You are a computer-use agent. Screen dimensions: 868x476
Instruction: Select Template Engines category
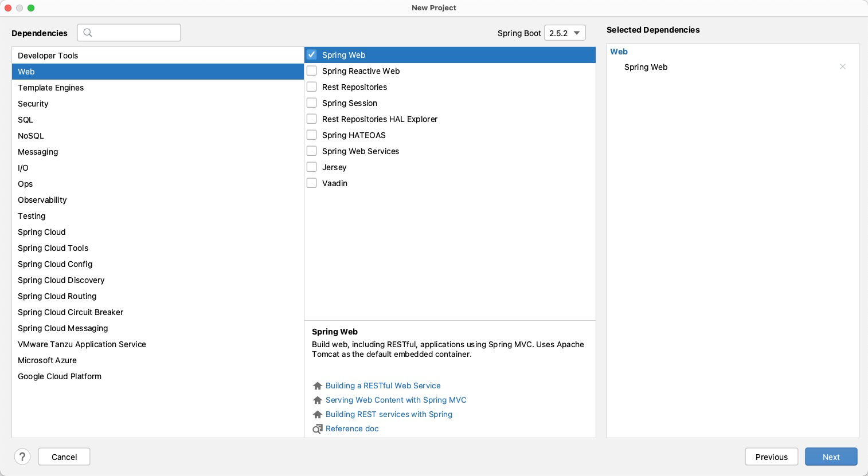pyautogui.click(x=158, y=88)
